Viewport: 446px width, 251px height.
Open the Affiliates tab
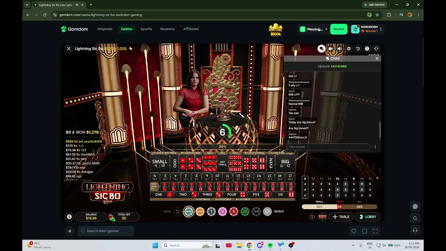[191, 29]
